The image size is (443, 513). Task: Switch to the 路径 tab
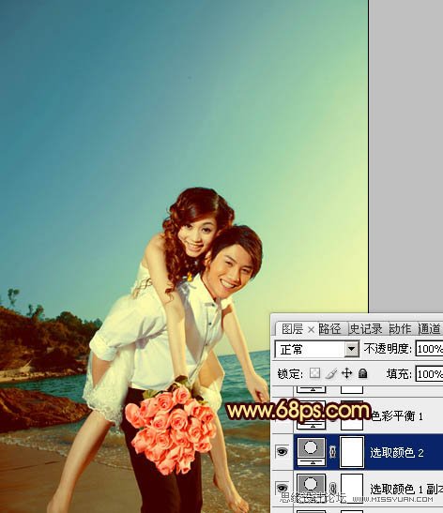[329, 329]
